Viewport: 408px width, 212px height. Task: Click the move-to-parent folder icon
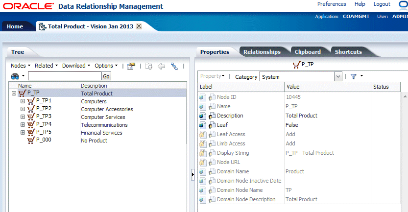(x=148, y=66)
